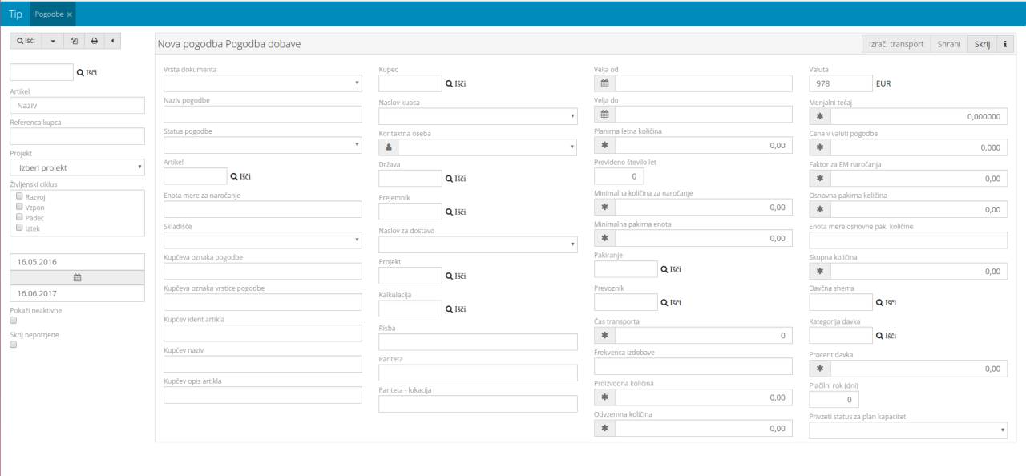
Task: Click the Tip menu item
Action: coord(15,14)
